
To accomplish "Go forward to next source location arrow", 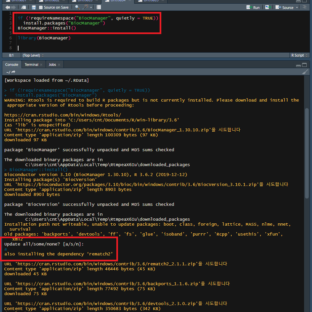I will tap(13, 7).
